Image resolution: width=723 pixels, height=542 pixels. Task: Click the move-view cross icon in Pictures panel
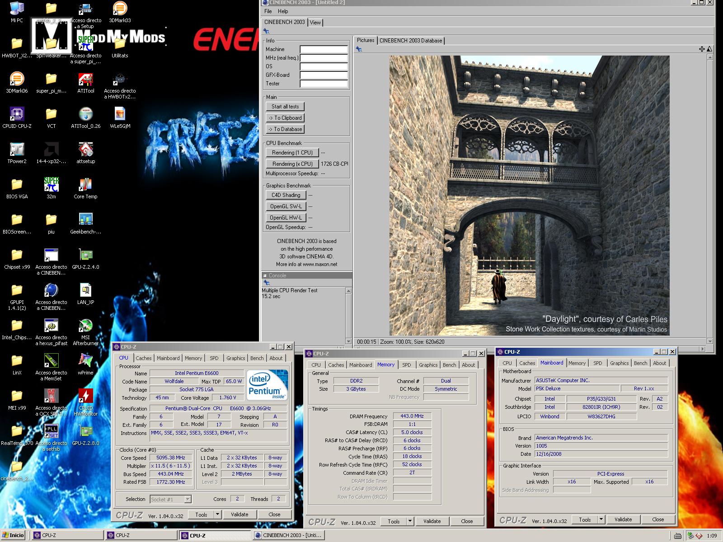point(702,49)
